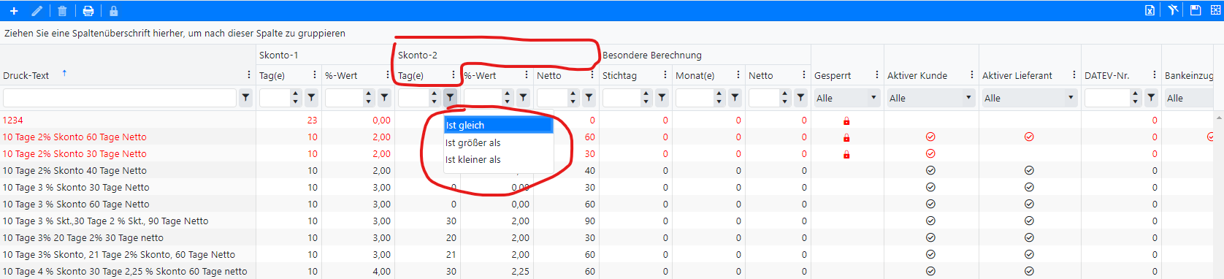Viewport: 1224px width, 279px height.
Task: Click the printer icon
Action: [x=88, y=11]
